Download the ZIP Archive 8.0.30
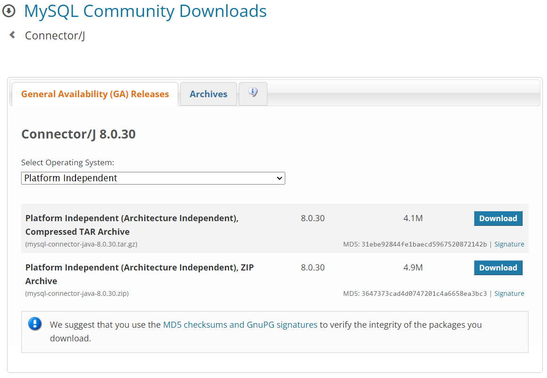The height and width of the screenshot is (378, 547). pyautogui.click(x=498, y=268)
